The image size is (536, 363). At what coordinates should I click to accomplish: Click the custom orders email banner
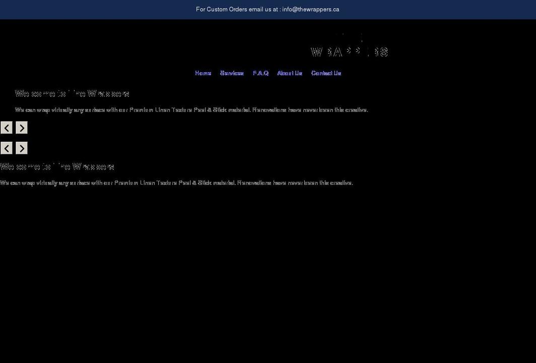coord(267,10)
